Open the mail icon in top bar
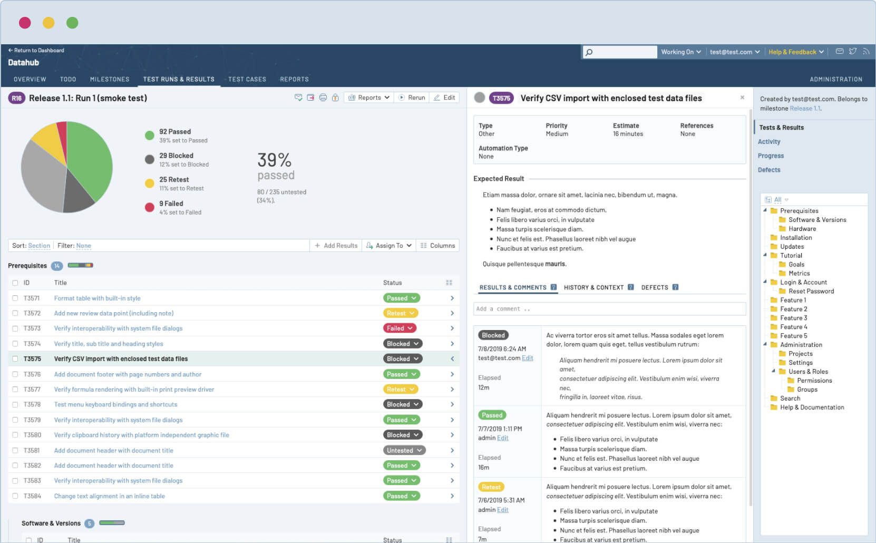The height and width of the screenshot is (543, 876). point(840,52)
